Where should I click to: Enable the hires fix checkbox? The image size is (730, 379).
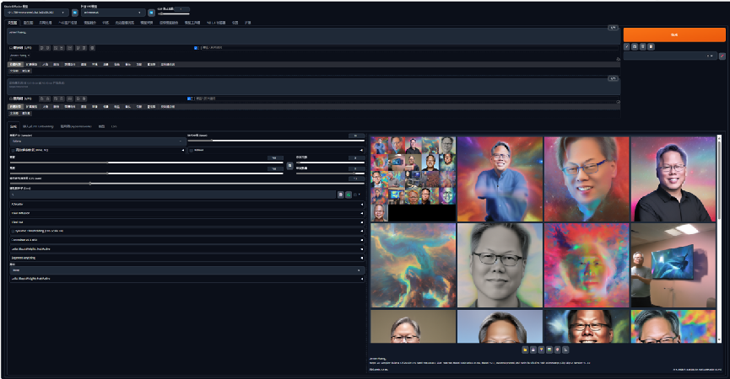(x=14, y=150)
